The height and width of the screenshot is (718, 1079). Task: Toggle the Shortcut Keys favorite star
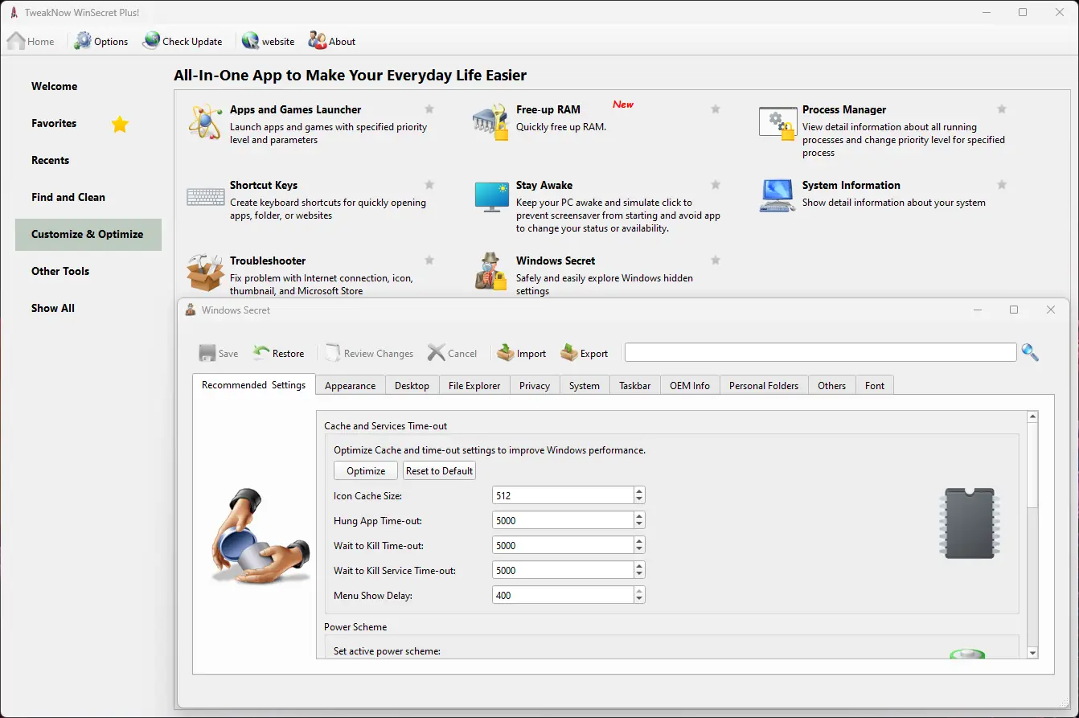coord(429,185)
